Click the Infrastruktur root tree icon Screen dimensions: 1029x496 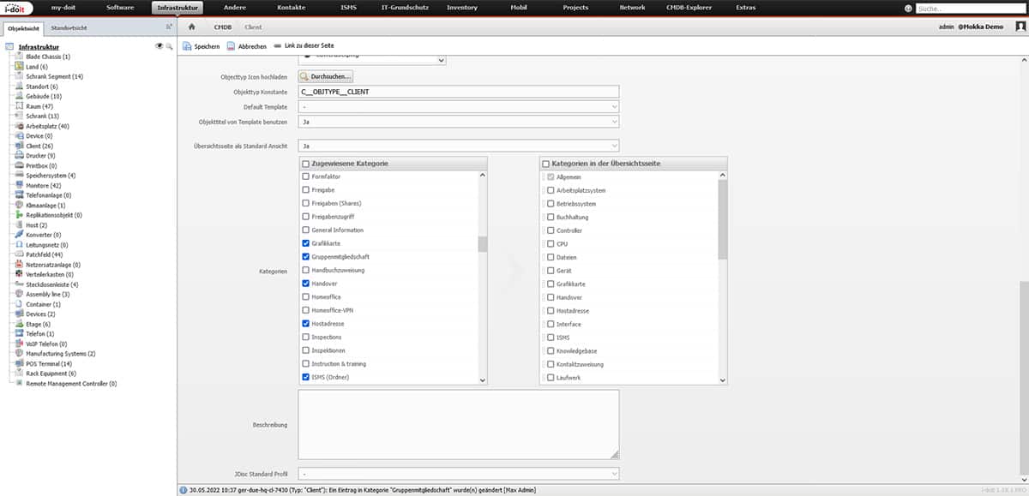(x=9, y=47)
